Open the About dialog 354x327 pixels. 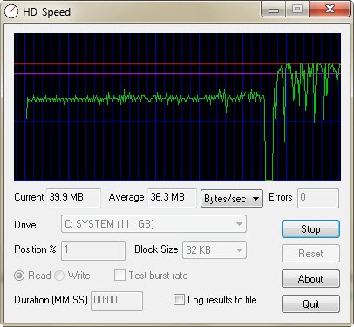[x=310, y=279]
